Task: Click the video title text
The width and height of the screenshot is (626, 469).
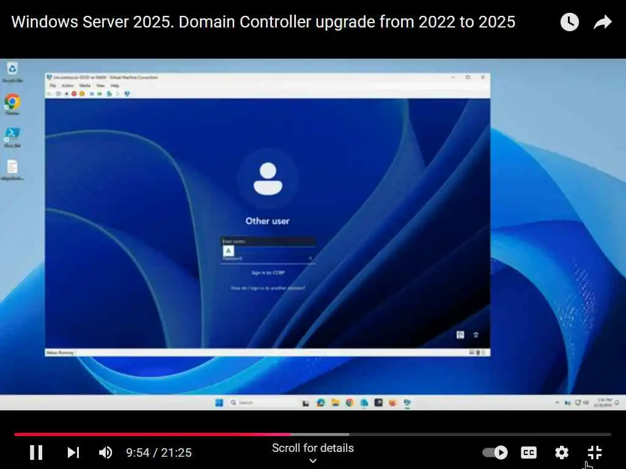Action: pyautogui.click(x=263, y=22)
